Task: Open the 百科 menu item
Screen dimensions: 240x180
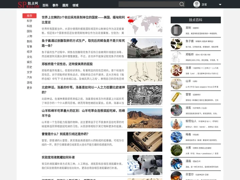Action: point(45,5)
